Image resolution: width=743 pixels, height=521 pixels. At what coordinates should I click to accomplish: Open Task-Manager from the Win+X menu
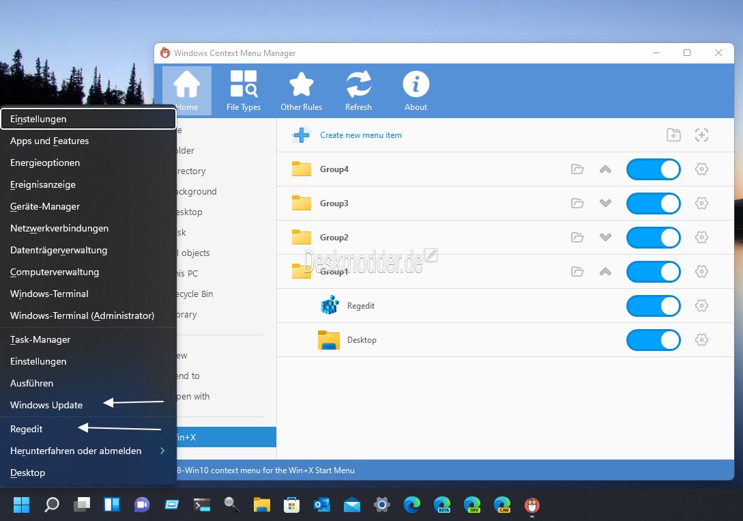88,339
